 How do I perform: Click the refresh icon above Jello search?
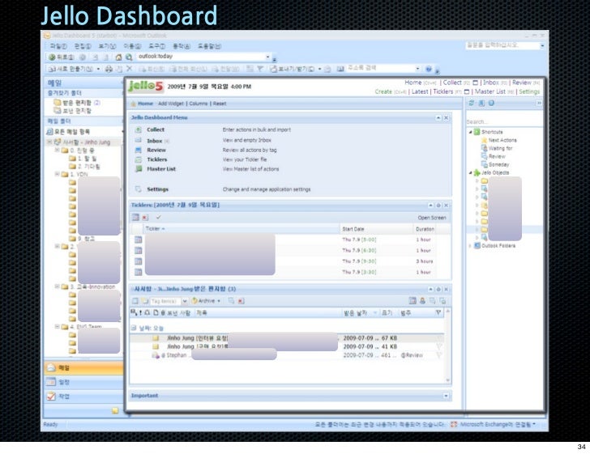(471, 103)
